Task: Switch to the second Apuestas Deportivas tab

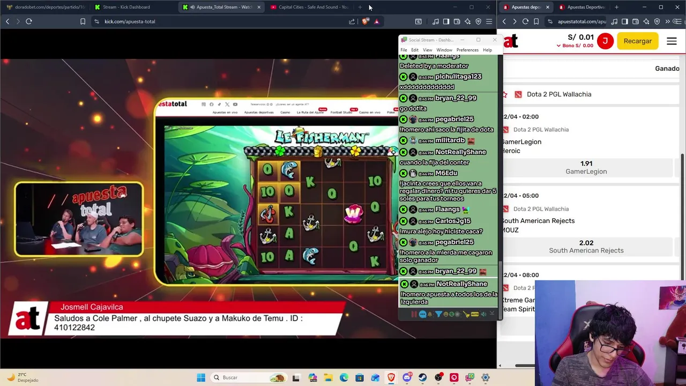Action: (582, 7)
